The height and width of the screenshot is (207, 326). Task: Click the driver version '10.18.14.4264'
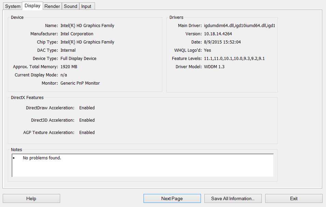(218, 34)
